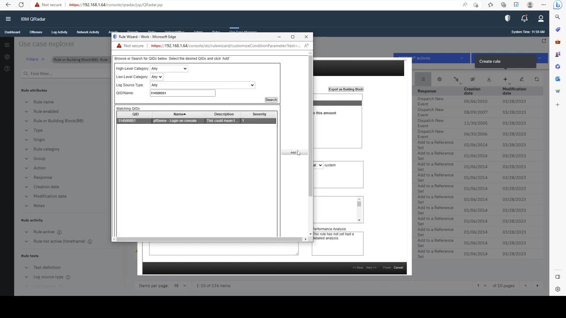Open the Bing Copilot sidebar icon

[558, 5]
